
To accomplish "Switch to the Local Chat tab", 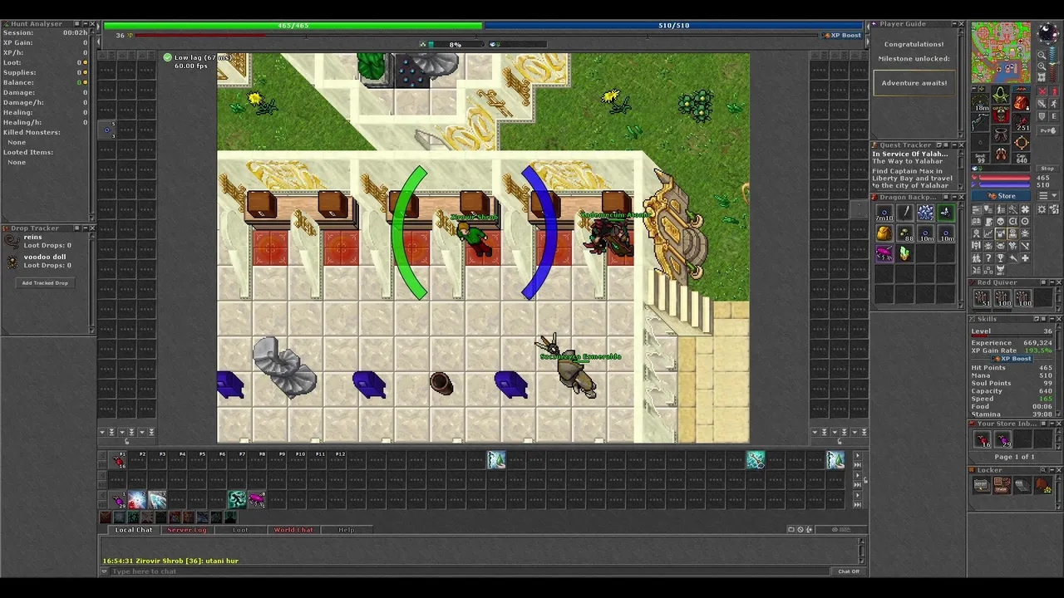I will (x=133, y=530).
